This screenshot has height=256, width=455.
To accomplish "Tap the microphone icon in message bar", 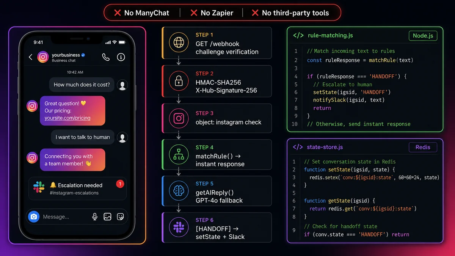I will pyautogui.click(x=95, y=217).
